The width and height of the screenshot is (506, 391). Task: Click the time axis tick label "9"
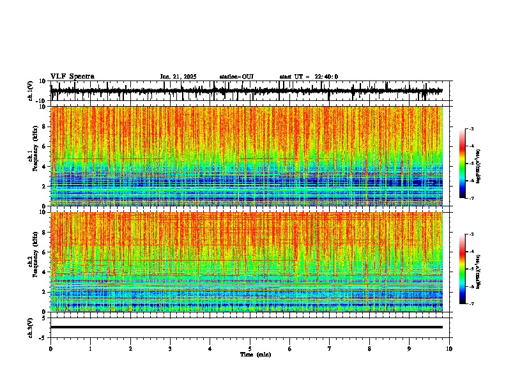(409, 349)
